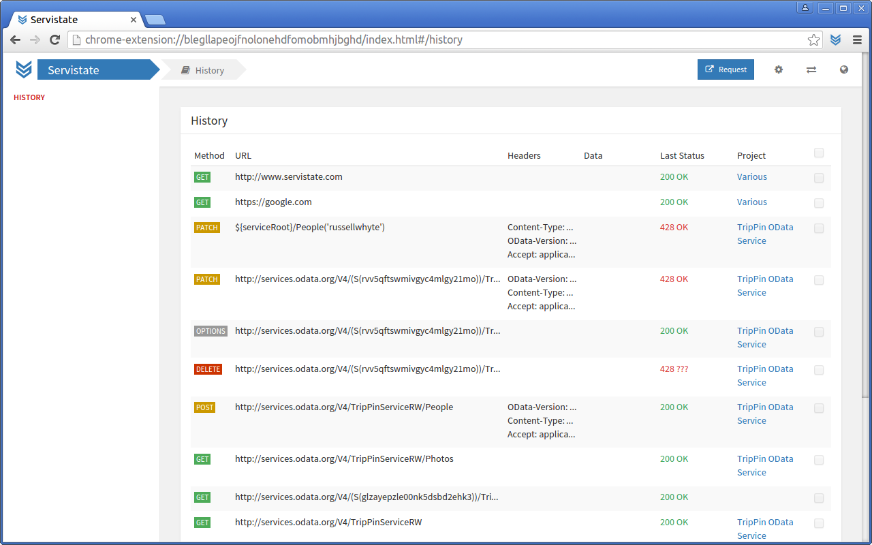
Task: Click the POST method badge
Action: [204, 407]
